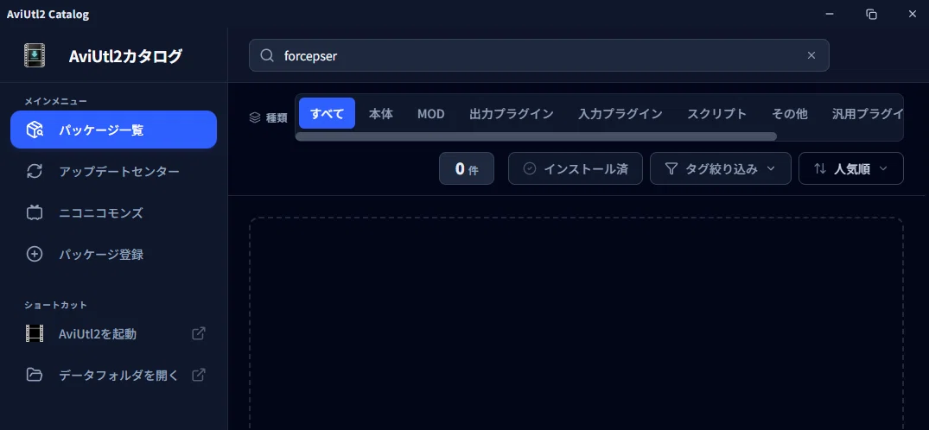This screenshot has height=430, width=929.
Task: Open アップデートセンター in sidebar
Action: (114, 171)
